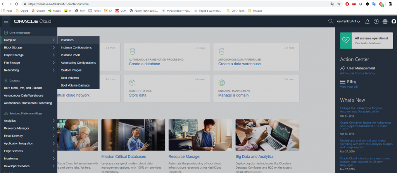Select Instance Pools
397x173 pixels.
click(x=78, y=55)
